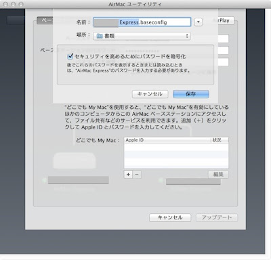Click the アップデート update button
The width and height of the screenshot is (271, 260).
[217, 217]
